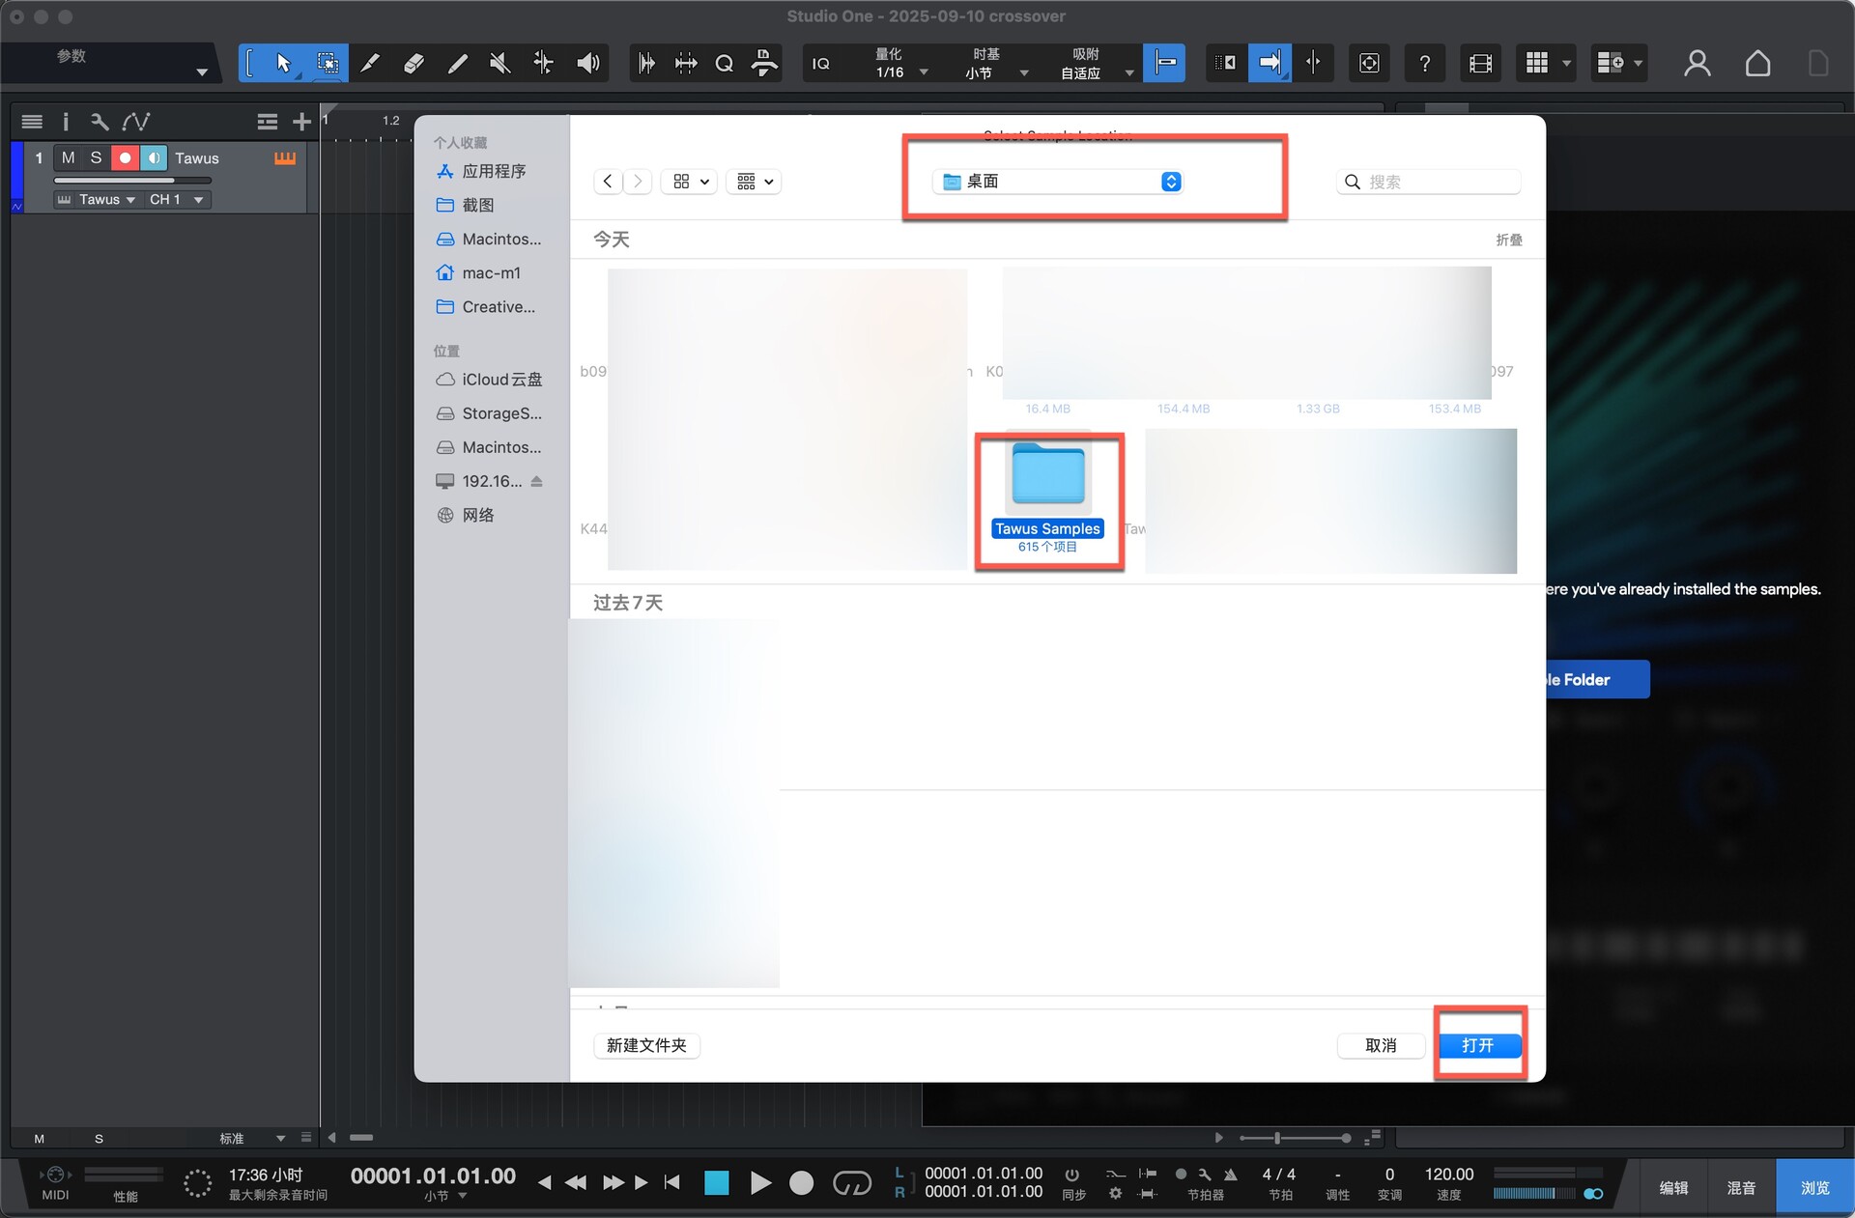Select the Tawus Samples folder
1855x1218 pixels.
pyautogui.click(x=1048, y=497)
